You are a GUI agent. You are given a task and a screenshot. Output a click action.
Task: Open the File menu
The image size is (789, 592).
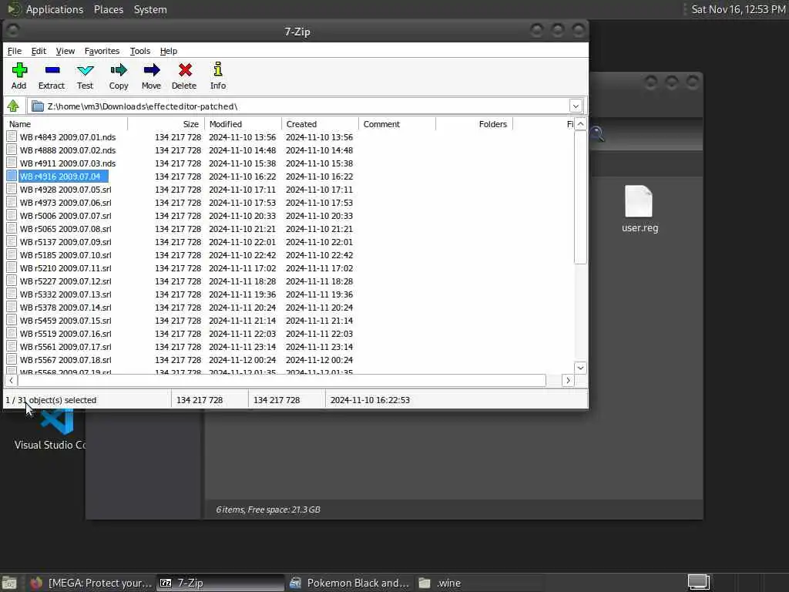point(15,51)
